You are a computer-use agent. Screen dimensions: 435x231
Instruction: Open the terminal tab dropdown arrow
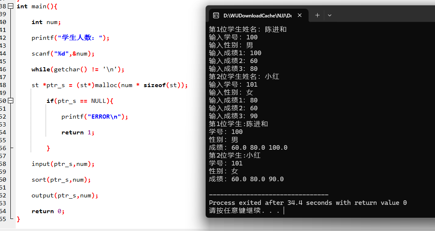[330, 15]
